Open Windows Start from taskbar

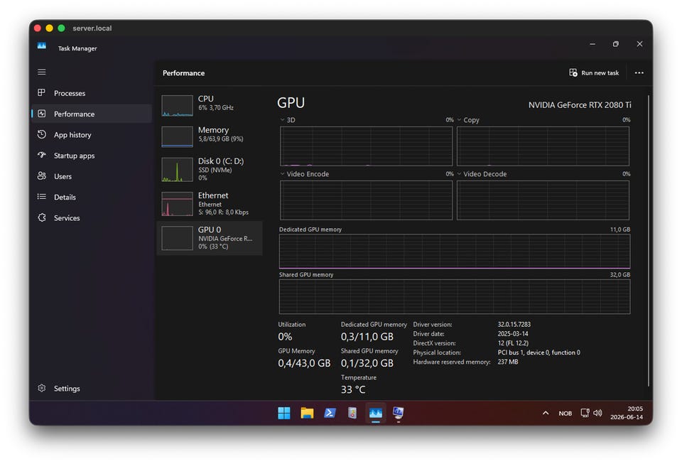284,413
